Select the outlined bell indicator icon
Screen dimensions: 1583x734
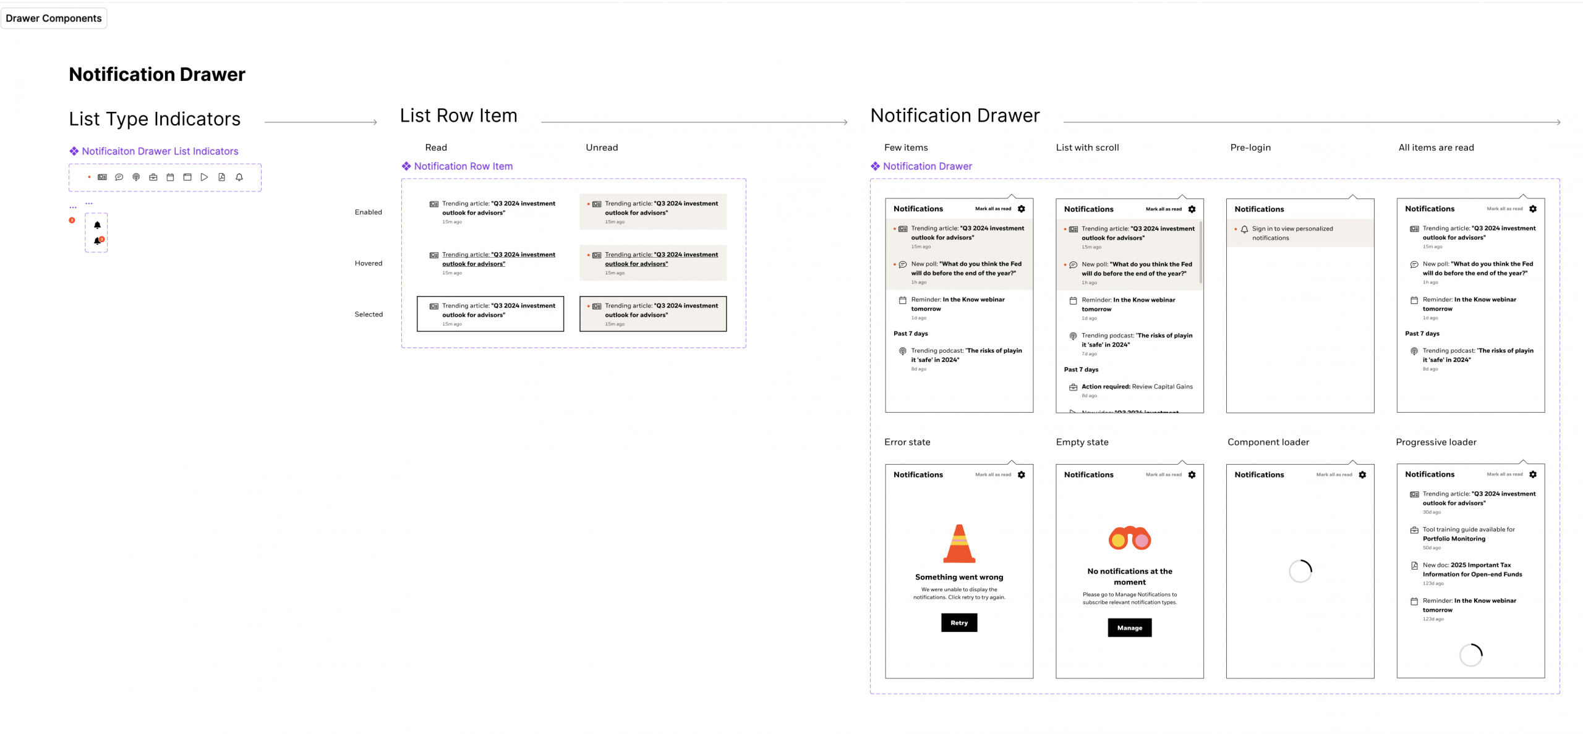point(239,177)
